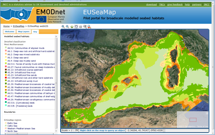Open the help link

click(187, 5)
